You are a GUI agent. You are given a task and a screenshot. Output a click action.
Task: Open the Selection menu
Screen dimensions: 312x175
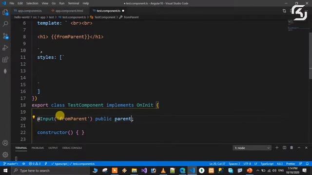tap(32, 3)
